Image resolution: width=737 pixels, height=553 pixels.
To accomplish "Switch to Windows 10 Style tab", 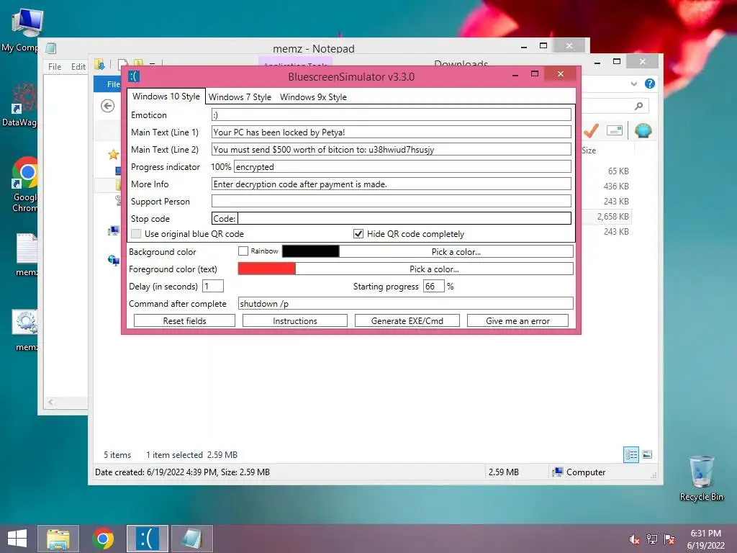I will click(x=166, y=96).
